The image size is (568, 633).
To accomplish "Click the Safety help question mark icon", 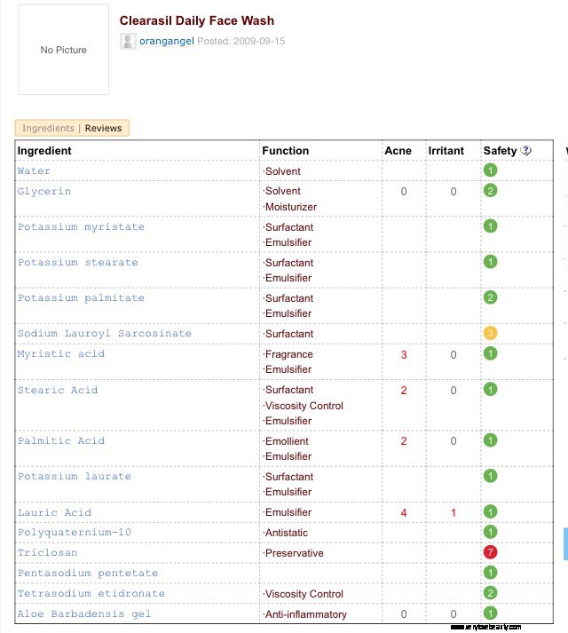I will (525, 151).
